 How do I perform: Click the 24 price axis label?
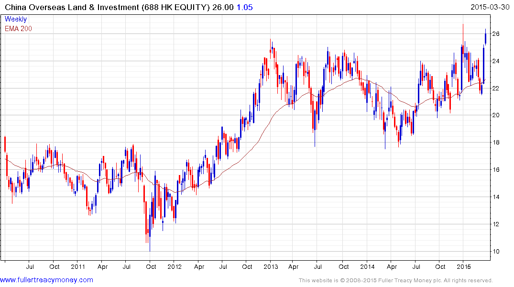[x=496, y=61]
